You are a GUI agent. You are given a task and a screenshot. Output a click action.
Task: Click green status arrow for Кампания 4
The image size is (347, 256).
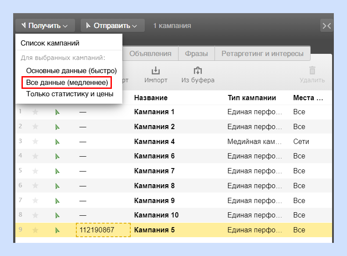(57, 142)
